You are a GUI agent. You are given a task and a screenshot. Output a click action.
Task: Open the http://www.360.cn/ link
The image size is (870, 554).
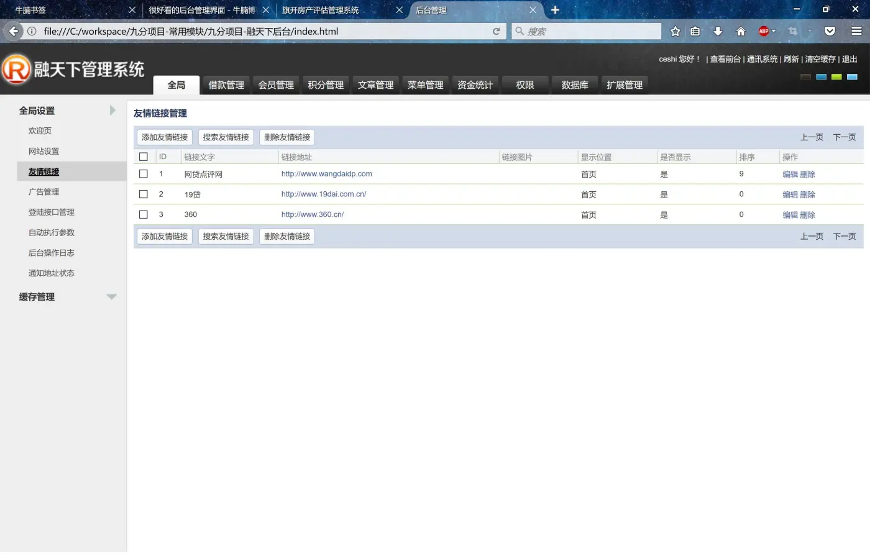[313, 215]
